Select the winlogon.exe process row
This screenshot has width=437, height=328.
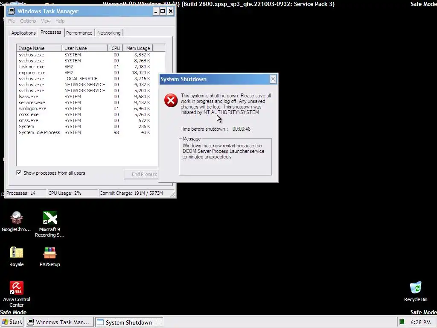point(84,108)
